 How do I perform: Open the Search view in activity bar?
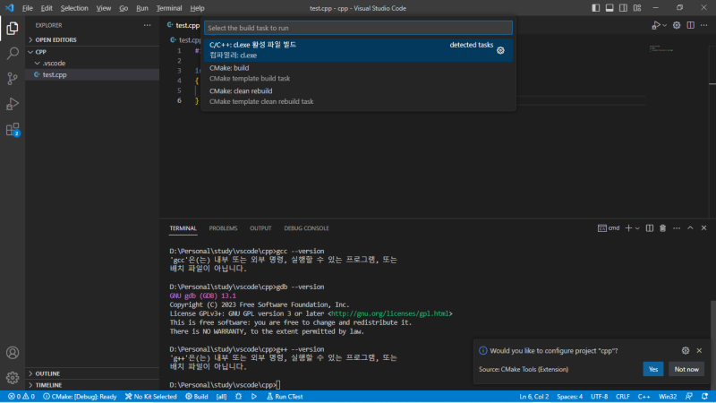(13, 53)
